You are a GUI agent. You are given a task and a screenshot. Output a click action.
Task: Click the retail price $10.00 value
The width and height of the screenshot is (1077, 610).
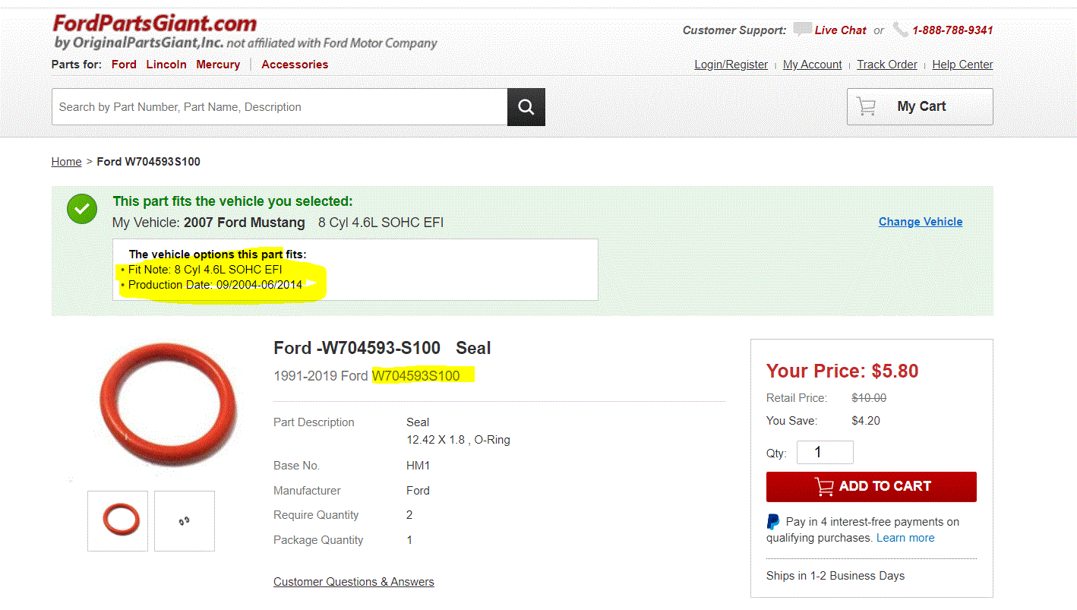click(869, 398)
